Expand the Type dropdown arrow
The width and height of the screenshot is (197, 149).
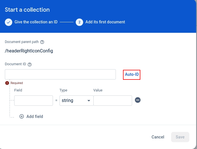[x=89, y=101]
